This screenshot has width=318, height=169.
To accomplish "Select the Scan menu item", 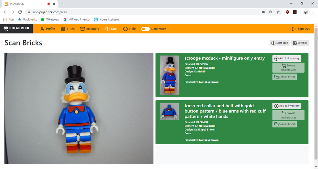I will (111, 29).
